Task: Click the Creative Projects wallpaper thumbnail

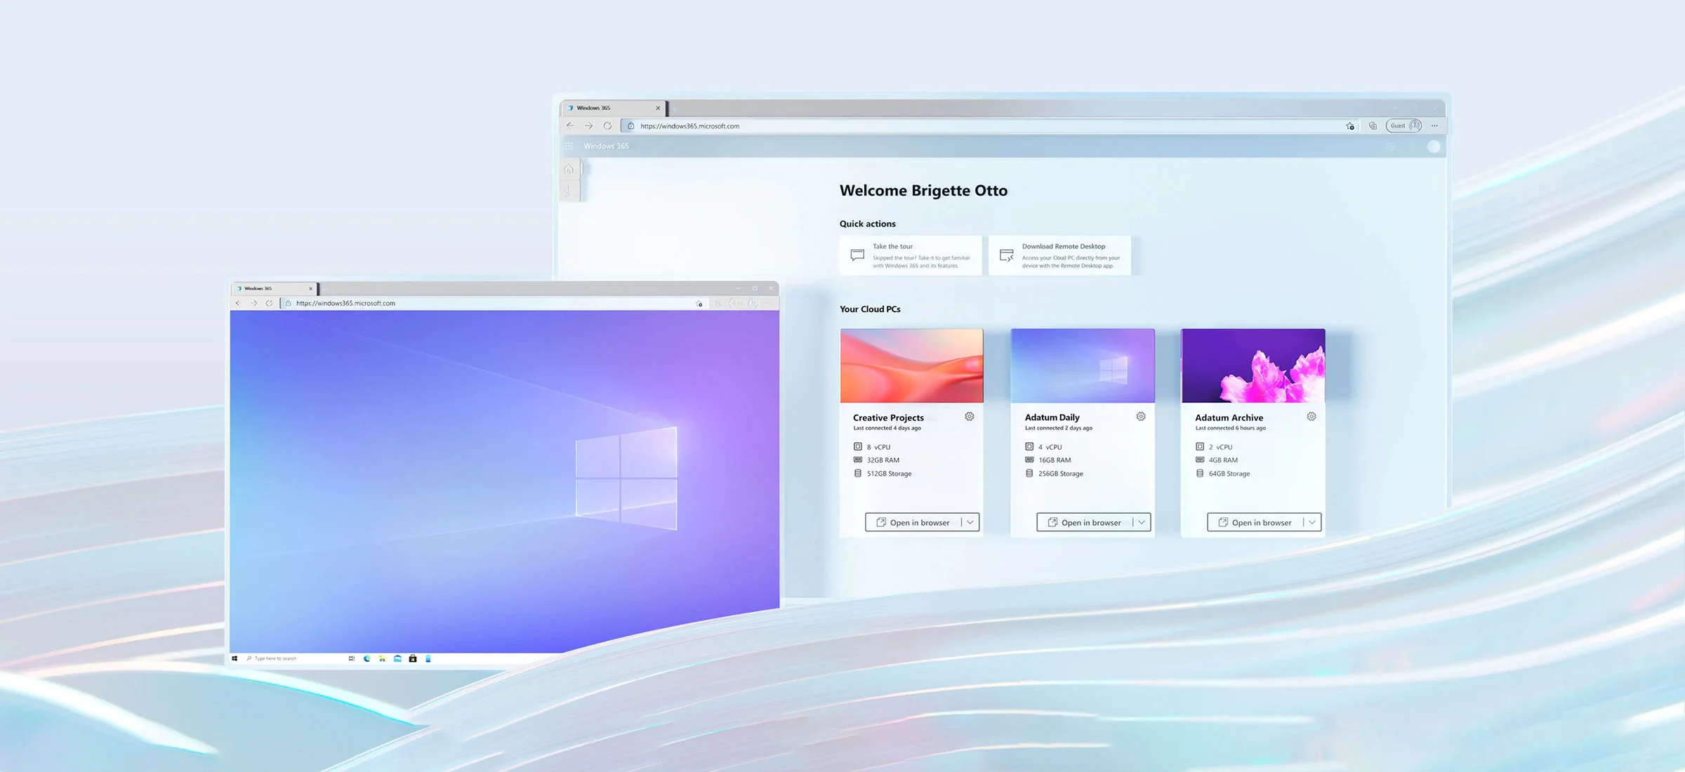Action: click(911, 366)
